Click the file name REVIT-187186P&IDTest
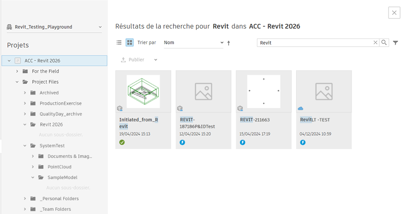 pos(198,123)
